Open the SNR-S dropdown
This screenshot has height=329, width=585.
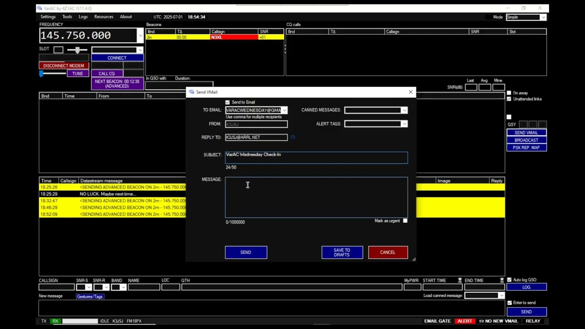tap(88, 287)
